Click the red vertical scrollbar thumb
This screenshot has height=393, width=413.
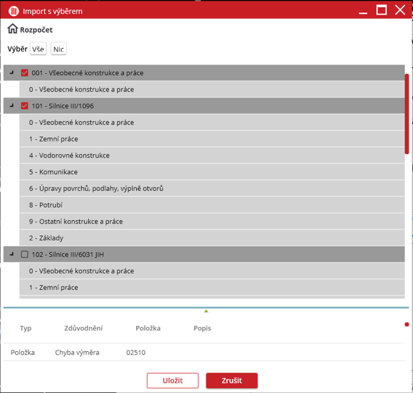tap(407, 113)
